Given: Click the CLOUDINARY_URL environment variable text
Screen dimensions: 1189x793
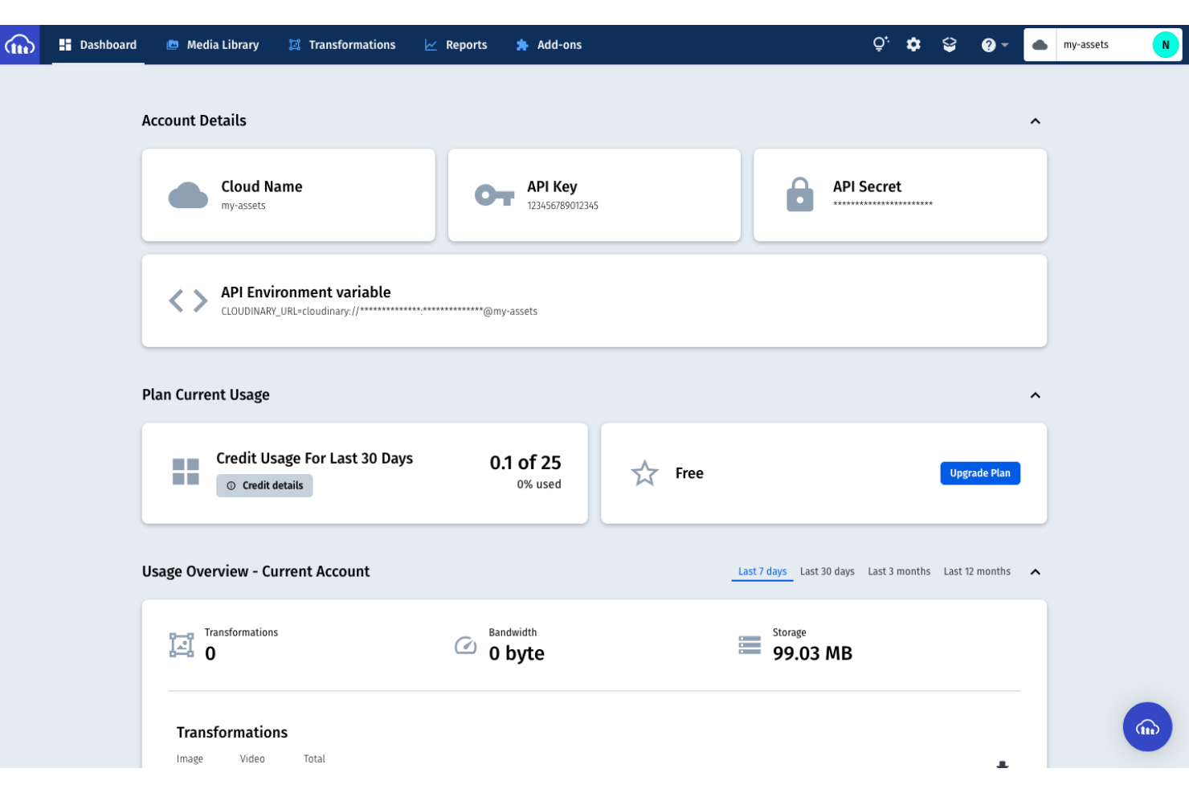Looking at the screenshot, I should click(379, 312).
